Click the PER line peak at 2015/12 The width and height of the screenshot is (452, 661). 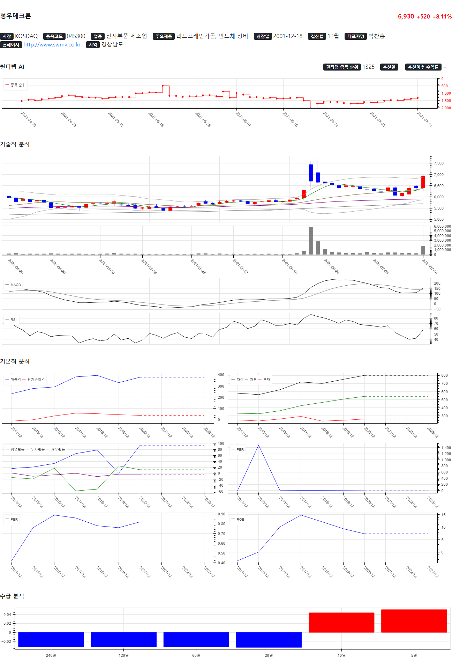tap(258, 445)
